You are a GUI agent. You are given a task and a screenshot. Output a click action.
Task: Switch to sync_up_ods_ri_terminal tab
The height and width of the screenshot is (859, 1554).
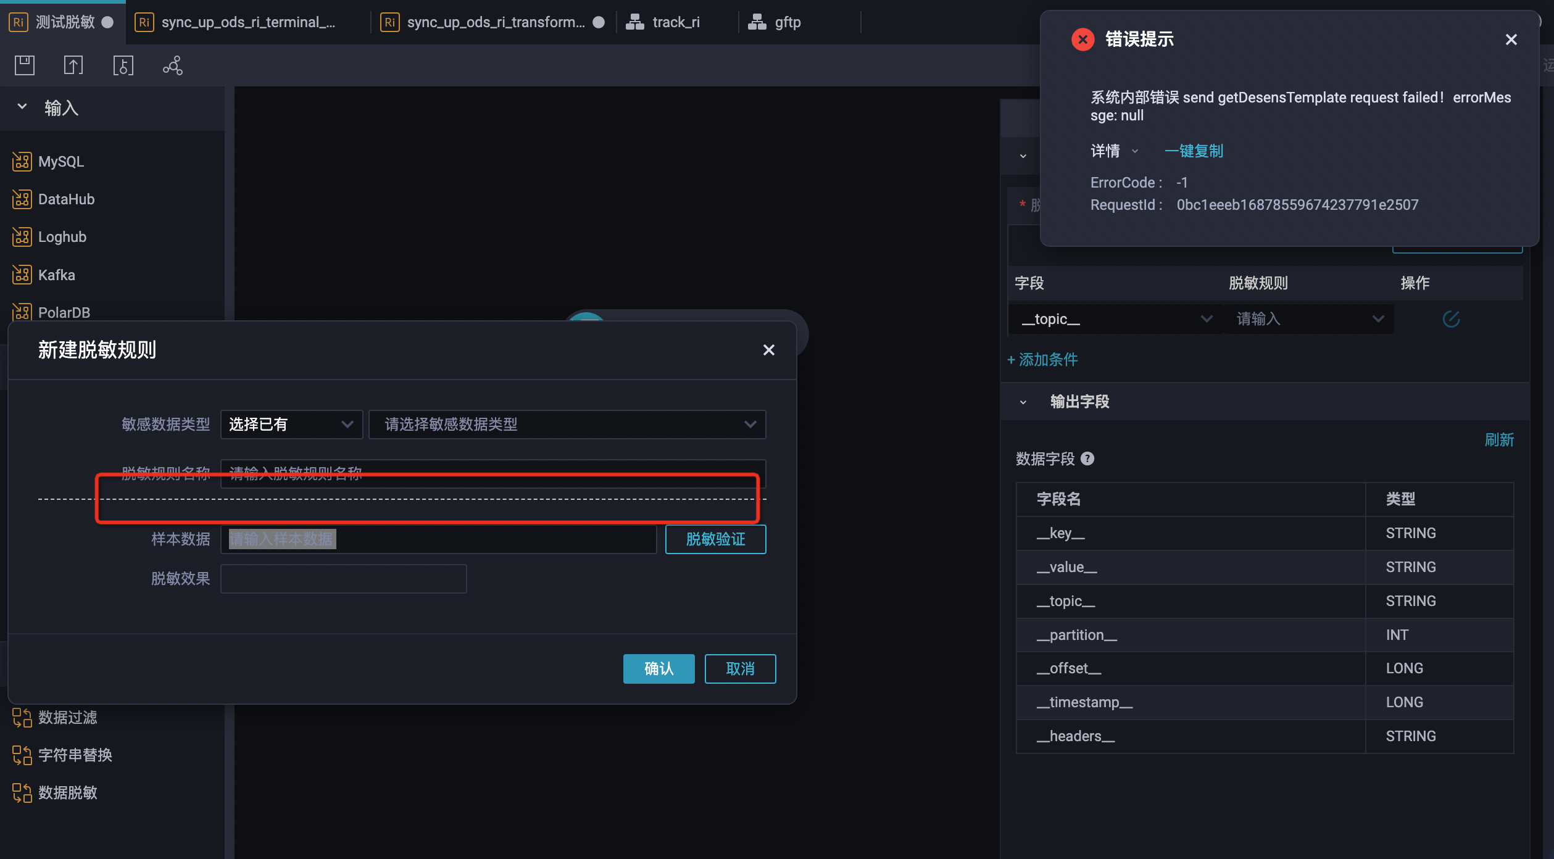coord(248,22)
